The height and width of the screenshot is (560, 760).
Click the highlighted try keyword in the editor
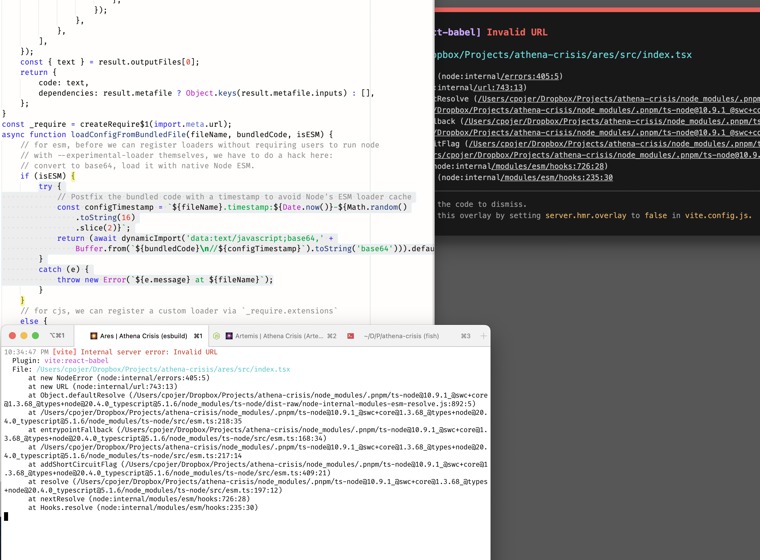pos(46,186)
